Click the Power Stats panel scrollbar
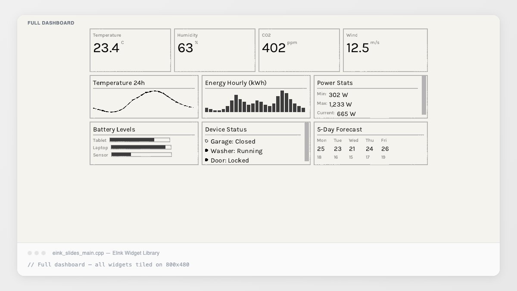Screen dimensions: 517x291 [424, 95]
